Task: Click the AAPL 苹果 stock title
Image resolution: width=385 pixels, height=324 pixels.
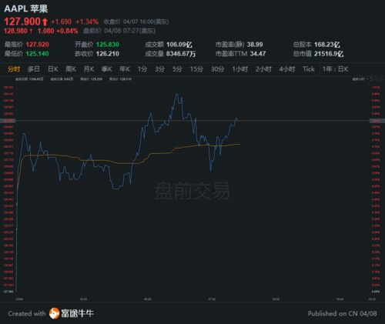Action: click(x=26, y=8)
